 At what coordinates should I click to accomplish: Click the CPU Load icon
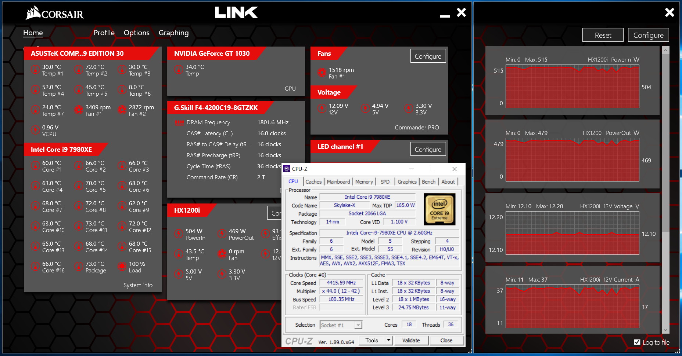pyautogui.click(x=122, y=267)
